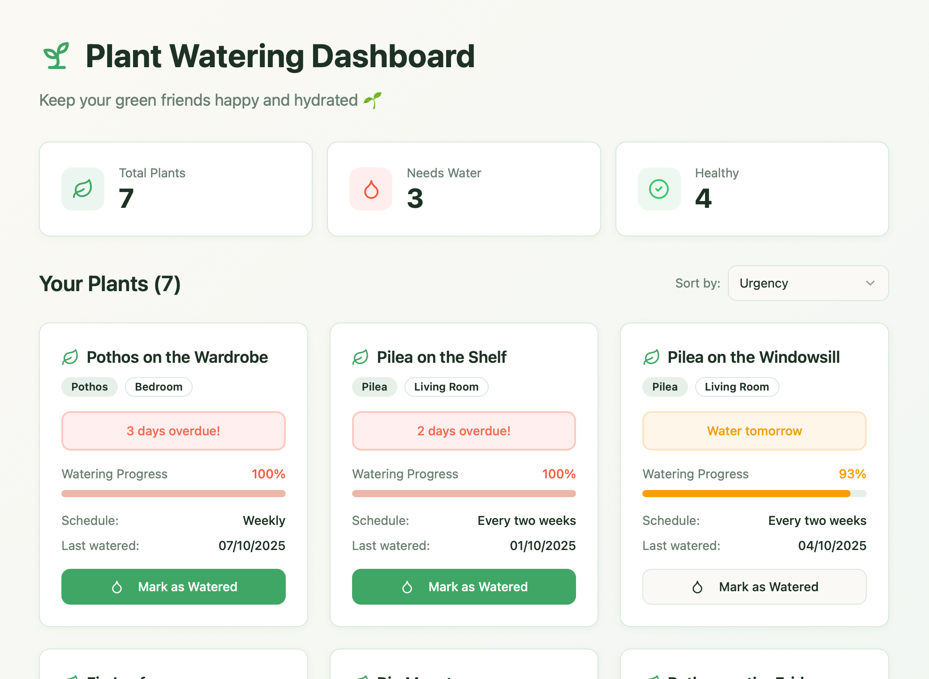Select the Living Room tag on Pilea on the Shelf

point(446,387)
